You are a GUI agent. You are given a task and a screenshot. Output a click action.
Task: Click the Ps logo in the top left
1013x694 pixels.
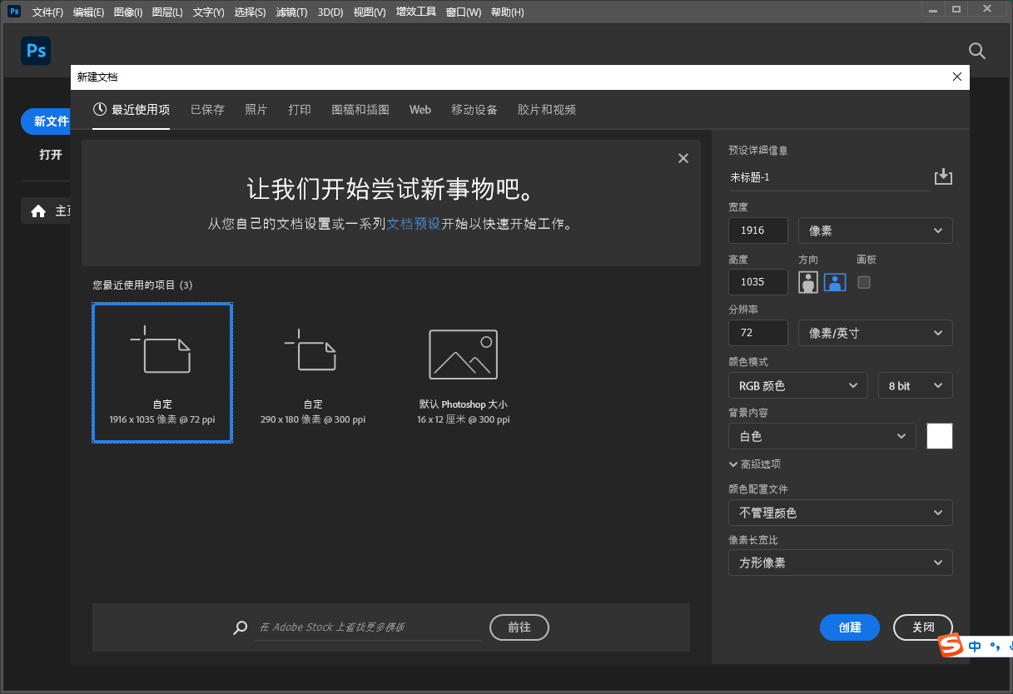point(36,51)
